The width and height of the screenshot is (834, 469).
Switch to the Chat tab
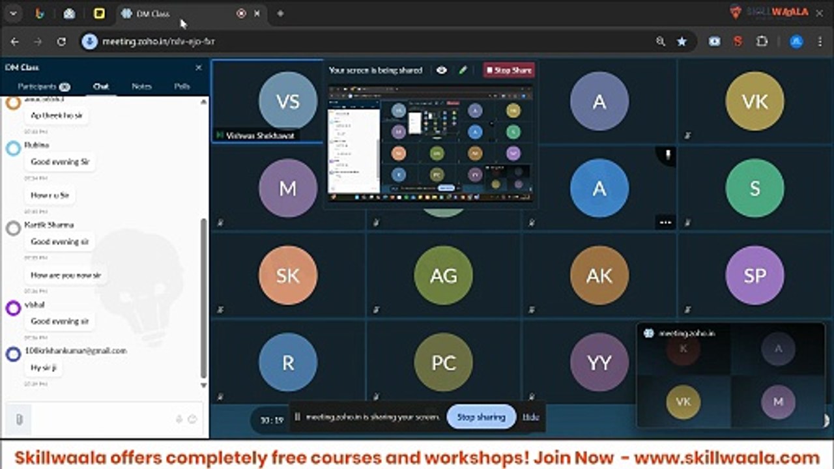click(101, 87)
